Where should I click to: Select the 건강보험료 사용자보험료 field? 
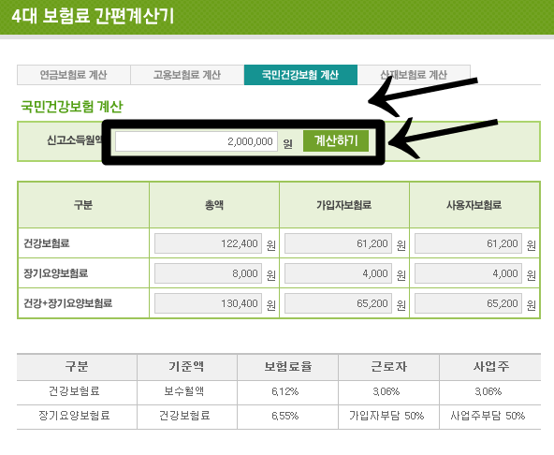[468, 243]
